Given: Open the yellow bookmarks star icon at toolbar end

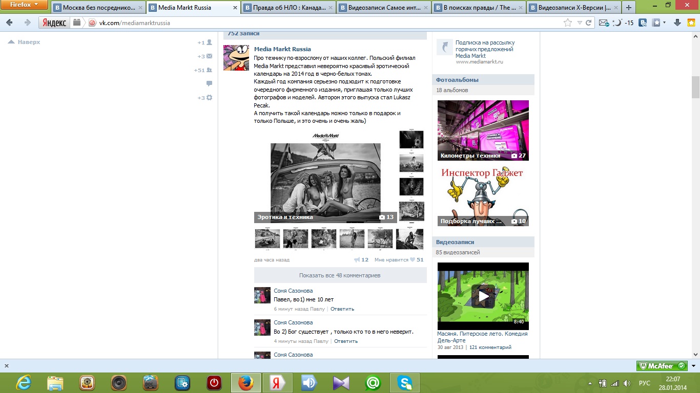Looking at the screenshot, I should pos(690,23).
